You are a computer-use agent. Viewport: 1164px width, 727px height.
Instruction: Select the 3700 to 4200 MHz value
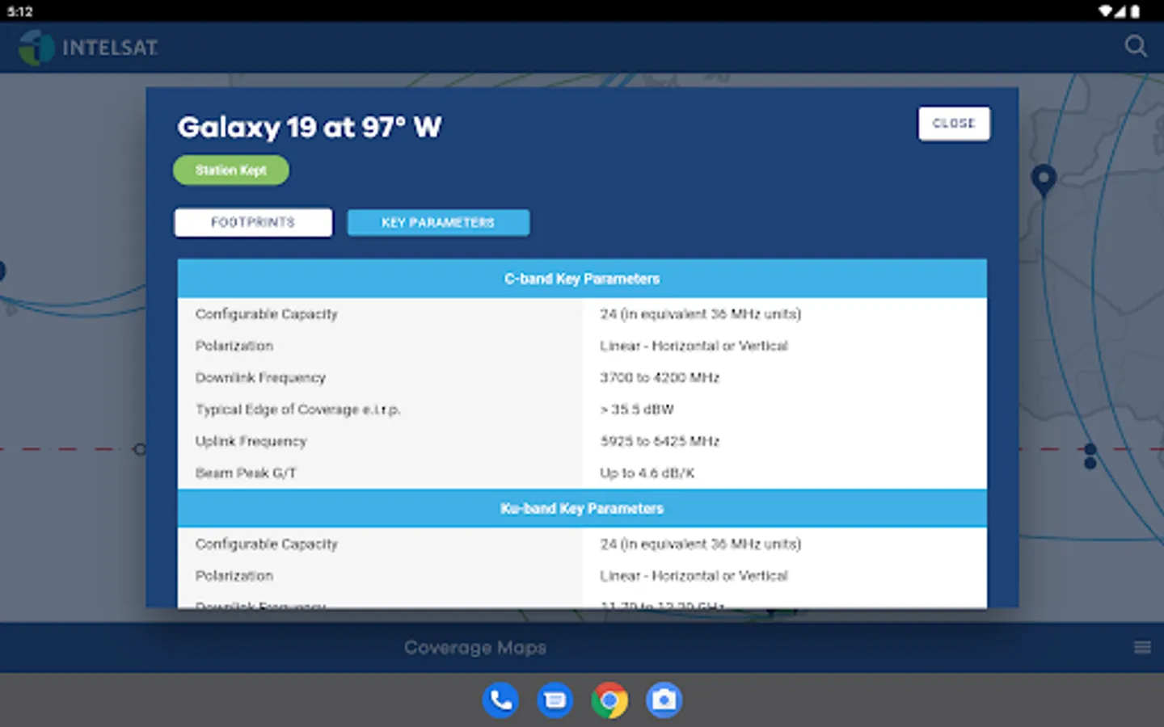660,377
